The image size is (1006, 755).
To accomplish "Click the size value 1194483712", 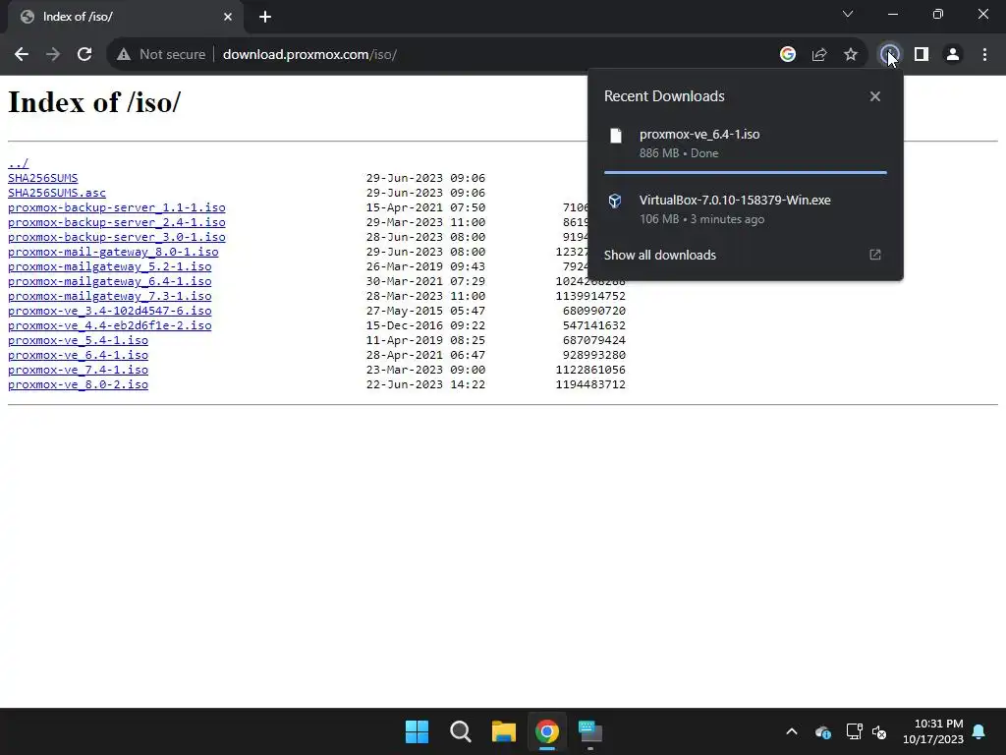I will tap(590, 384).
